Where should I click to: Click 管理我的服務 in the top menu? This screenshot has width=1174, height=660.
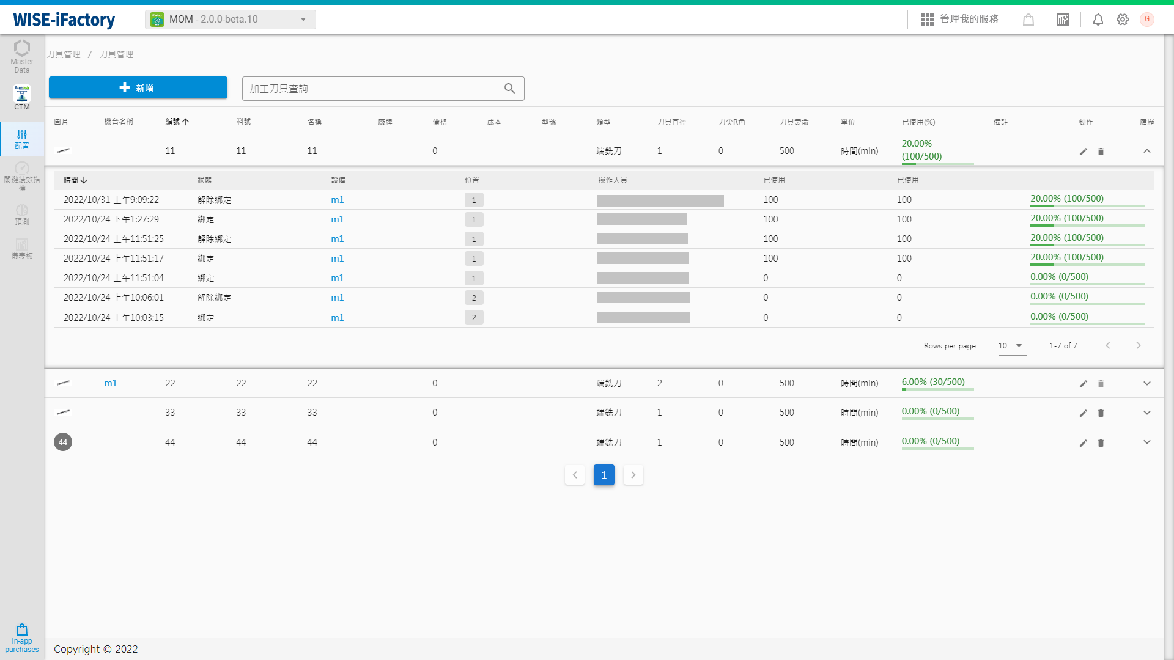tap(969, 19)
